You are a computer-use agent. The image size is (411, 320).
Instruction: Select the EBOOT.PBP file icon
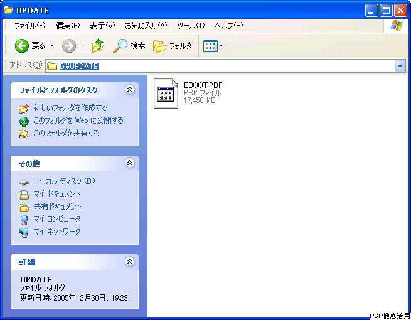coord(166,93)
